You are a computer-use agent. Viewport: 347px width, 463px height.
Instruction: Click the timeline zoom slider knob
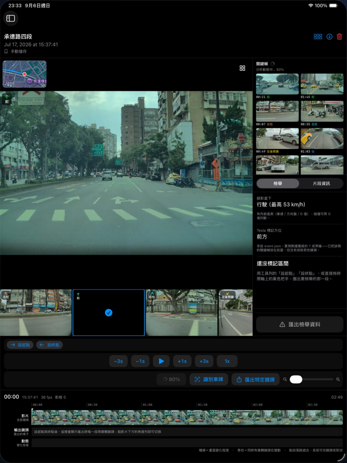[x=296, y=379]
